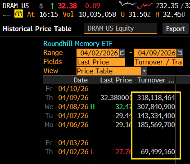Viewport: 190px width, 164px height.
Task: Click the last price 32.380001 cell
Action: [x=116, y=98]
